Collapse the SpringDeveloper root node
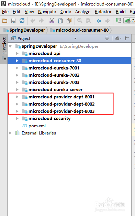 pos(10,46)
